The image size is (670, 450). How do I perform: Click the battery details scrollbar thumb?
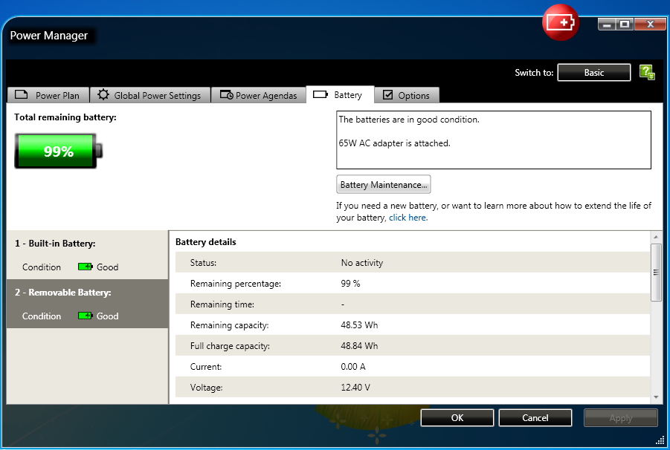point(656,273)
